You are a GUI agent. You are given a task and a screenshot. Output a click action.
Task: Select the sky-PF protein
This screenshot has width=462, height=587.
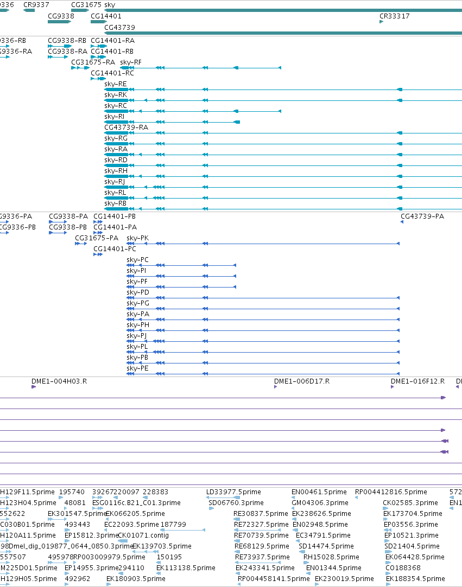(137, 282)
